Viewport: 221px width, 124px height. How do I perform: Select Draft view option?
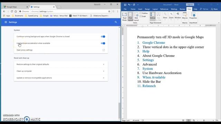[x=143, y=16]
